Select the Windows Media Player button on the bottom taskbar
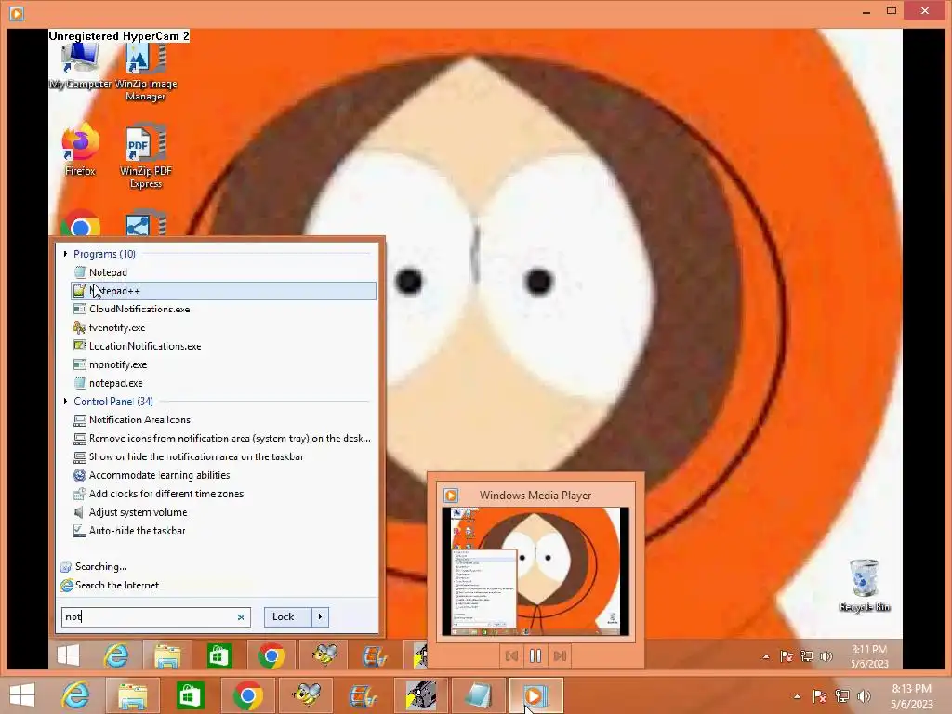952x714 pixels. click(x=535, y=695)
